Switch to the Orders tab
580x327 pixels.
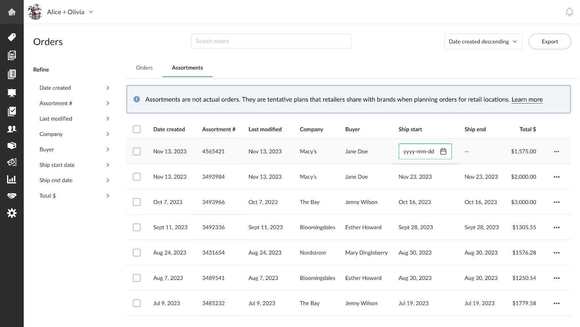pos(144,68)
